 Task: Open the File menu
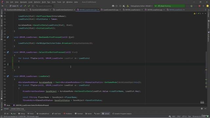(x=7, y=2)
